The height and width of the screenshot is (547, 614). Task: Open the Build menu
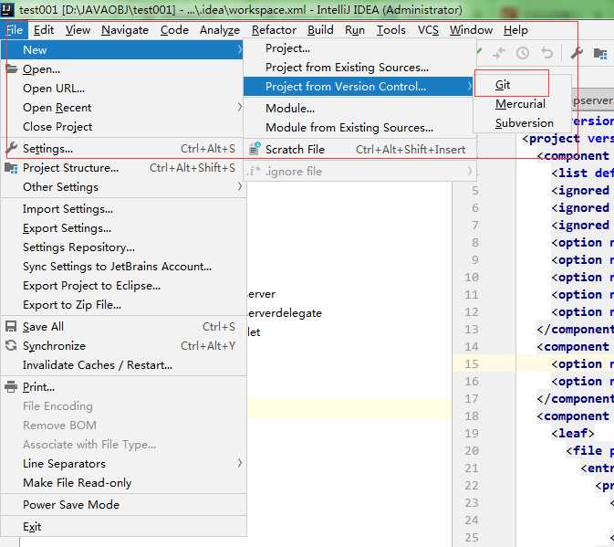click(x=320, y=30)
